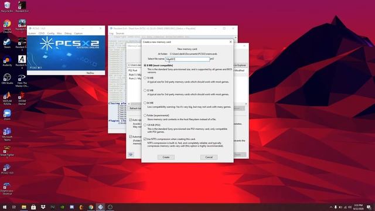Open Dropbox from the taskbar

43,207
